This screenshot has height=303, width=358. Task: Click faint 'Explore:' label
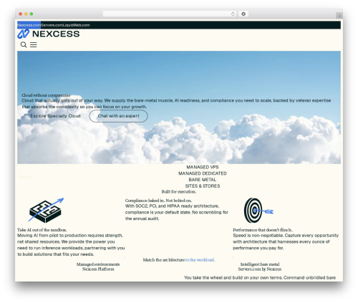tap(25, 177)
